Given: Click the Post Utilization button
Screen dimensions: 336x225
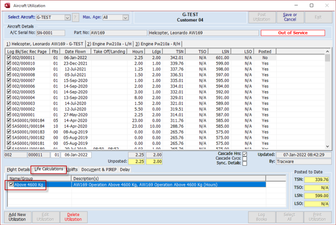Looking at the screenshot, I should (x=262, y=17).
